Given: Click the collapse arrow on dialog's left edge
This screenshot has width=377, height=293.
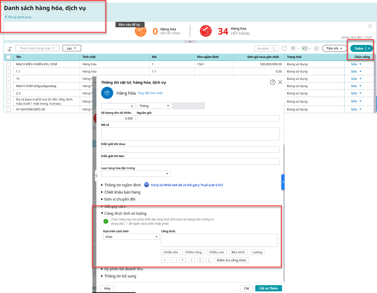Looking at the screenshot, I should [96, 176].
